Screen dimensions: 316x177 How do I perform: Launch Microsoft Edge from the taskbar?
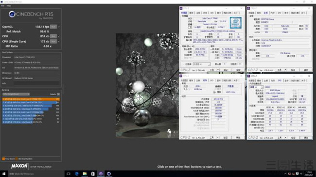point(77,174)
